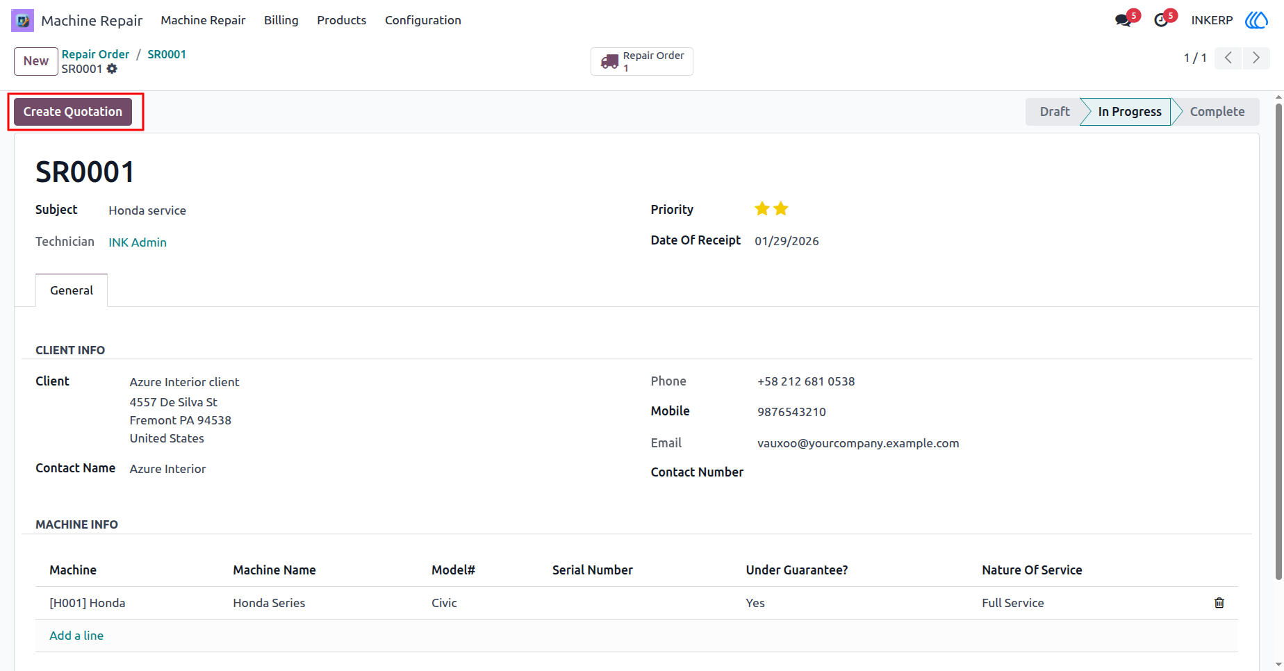
Task: Set priority to first star
Action: [x=762, y=208]
